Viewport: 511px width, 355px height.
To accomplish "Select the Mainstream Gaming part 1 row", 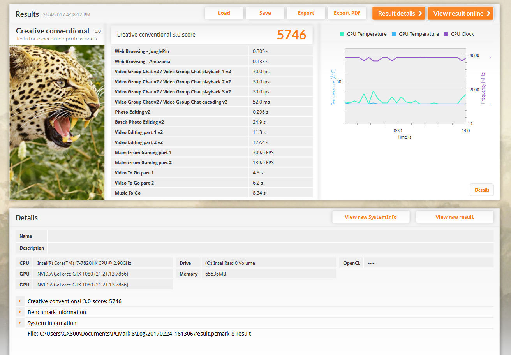I will click(211, 153).
